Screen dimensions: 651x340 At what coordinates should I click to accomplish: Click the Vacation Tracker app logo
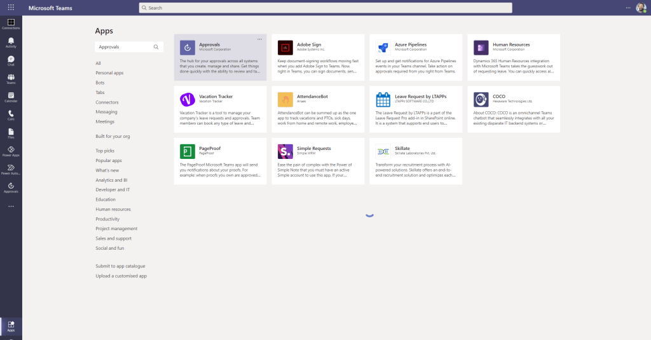coord(187,100)
